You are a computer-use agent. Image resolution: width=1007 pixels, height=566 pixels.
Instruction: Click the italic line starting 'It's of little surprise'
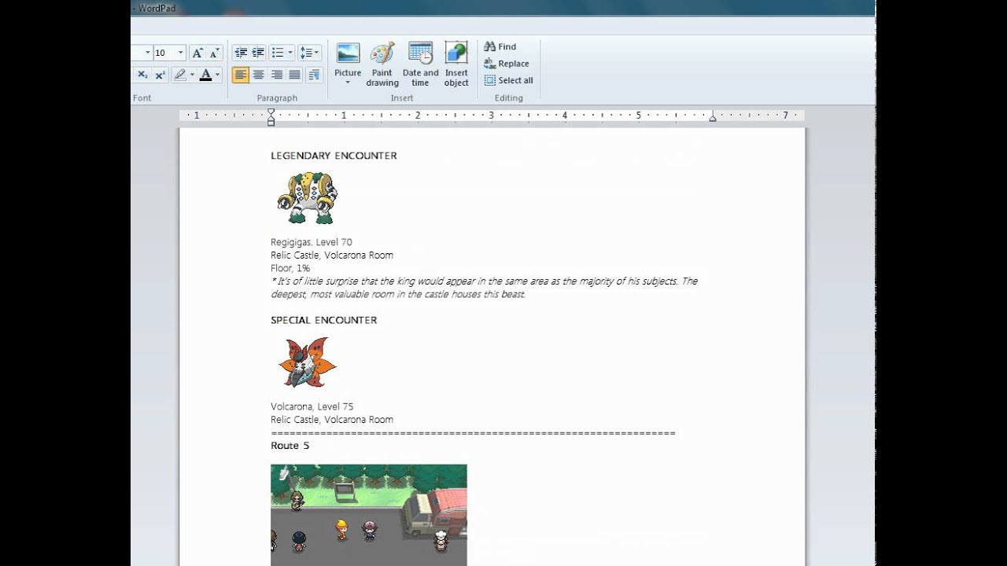[484, 281]
